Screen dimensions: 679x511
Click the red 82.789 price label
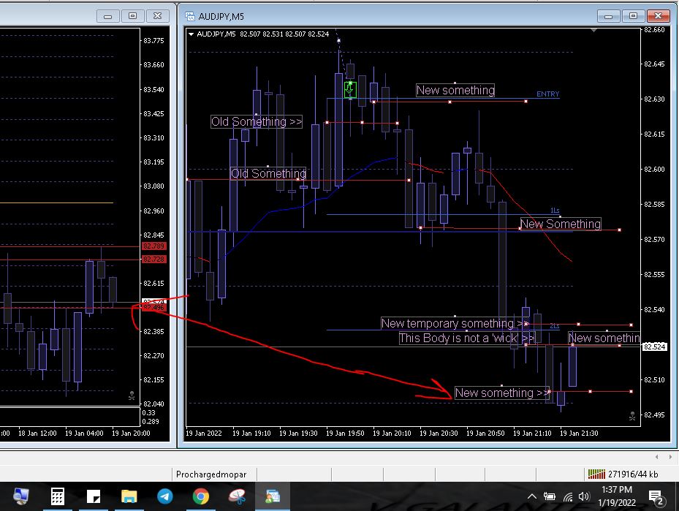(x=153, y=246)
